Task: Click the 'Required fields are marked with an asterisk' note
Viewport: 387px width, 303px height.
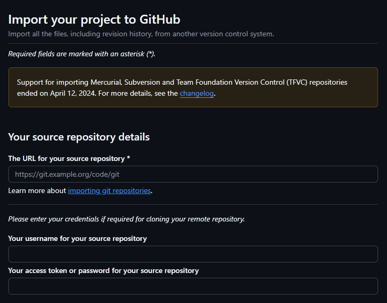Action: pyautogui.click(x=82, y=54)
